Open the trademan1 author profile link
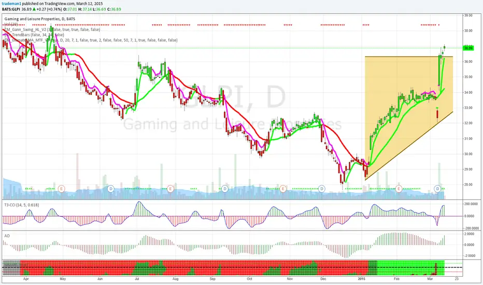The image size is (483, 285). point(11,4)
